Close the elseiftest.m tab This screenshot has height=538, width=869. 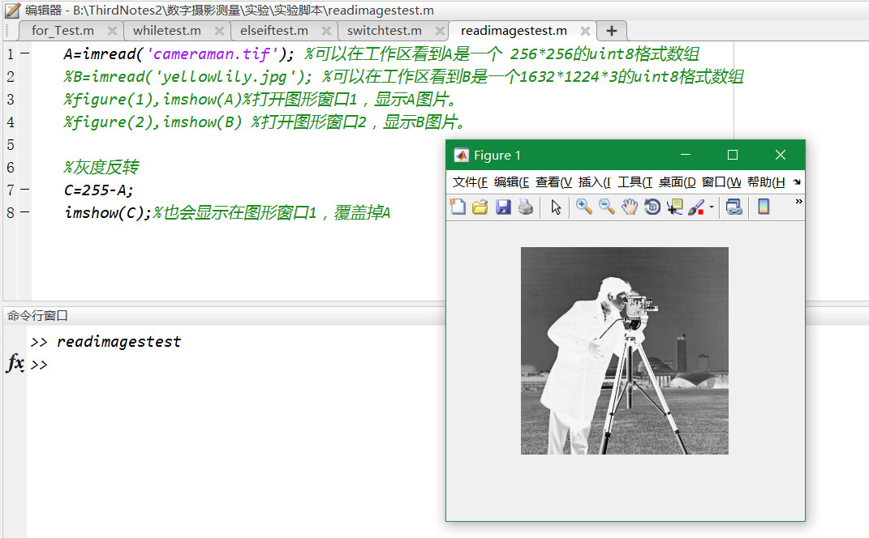coord(326,31)
